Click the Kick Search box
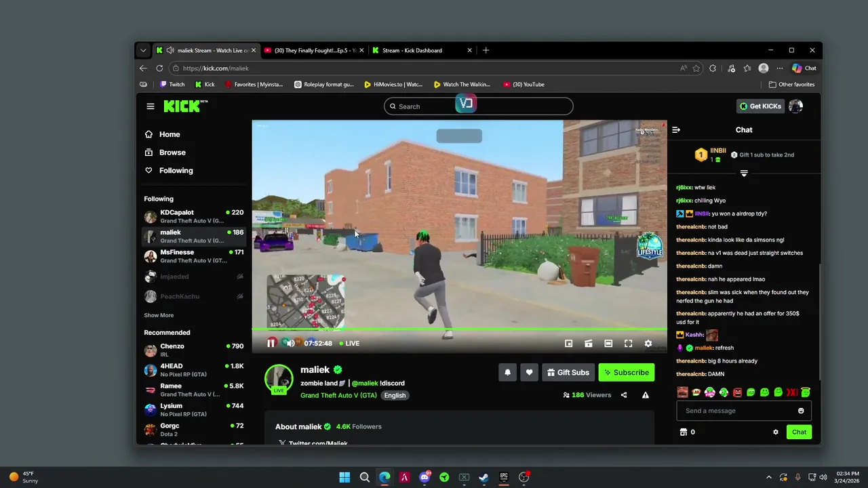Image resolution: width=868 pixels, height=488 pixels. pos(478,106)
